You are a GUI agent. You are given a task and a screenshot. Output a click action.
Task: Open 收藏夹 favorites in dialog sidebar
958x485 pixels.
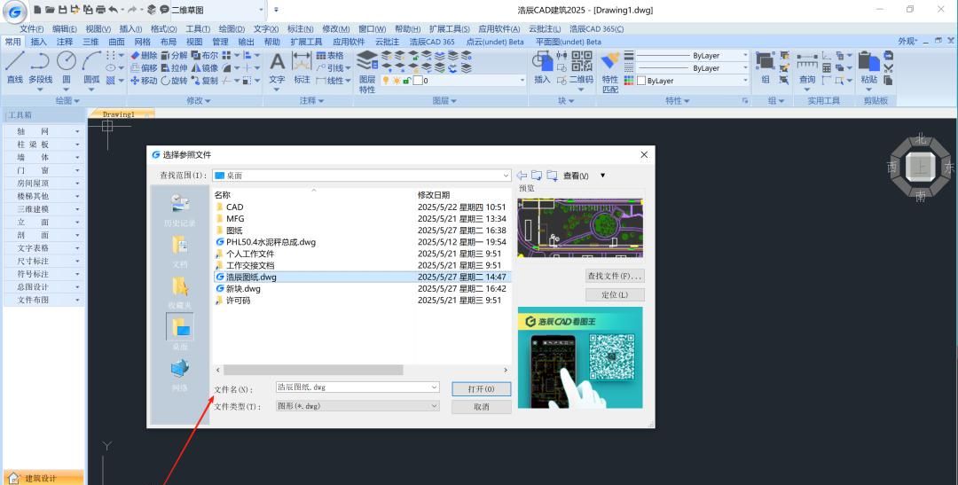click(179, 291)
